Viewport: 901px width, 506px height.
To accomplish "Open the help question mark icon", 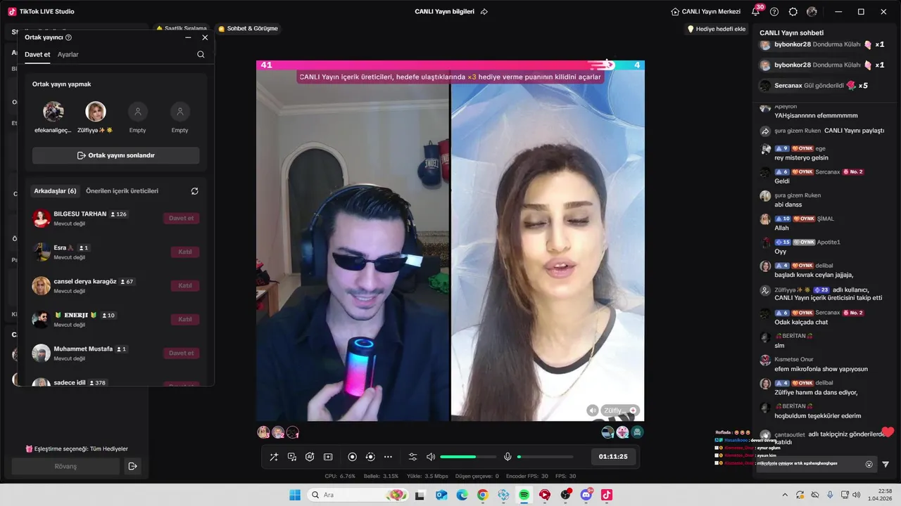I will click(774, 12).
